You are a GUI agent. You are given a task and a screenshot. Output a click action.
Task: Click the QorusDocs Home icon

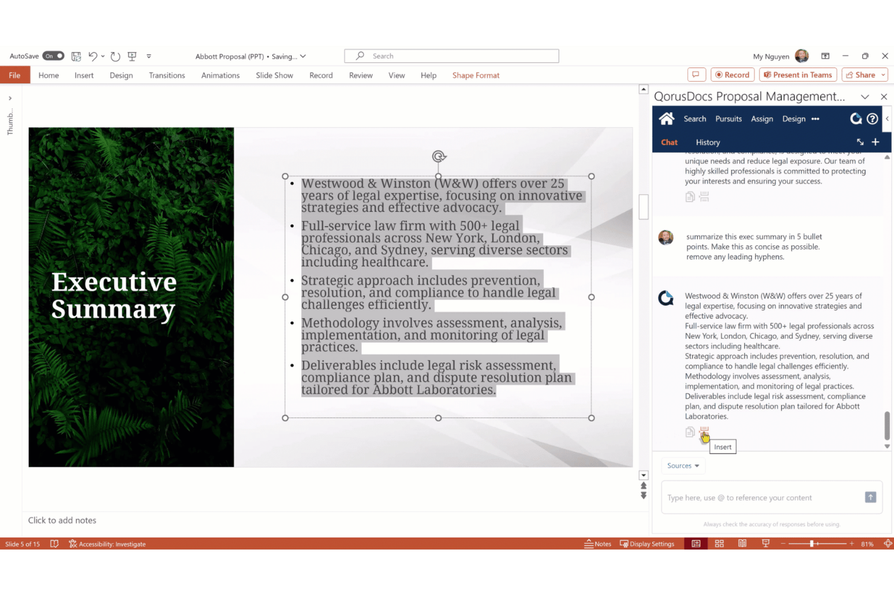point(666,118)
